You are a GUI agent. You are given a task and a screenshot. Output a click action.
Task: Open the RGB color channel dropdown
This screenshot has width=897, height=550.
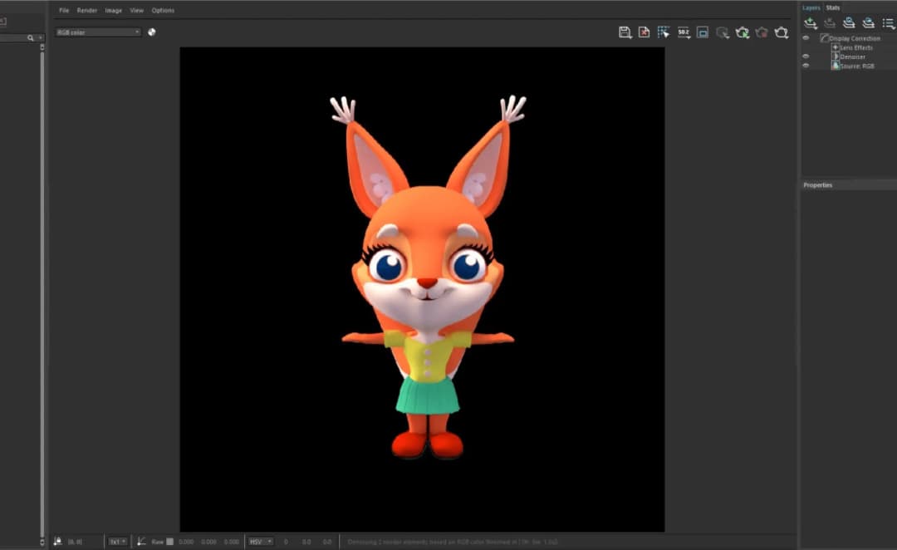[x=98, y=32]
